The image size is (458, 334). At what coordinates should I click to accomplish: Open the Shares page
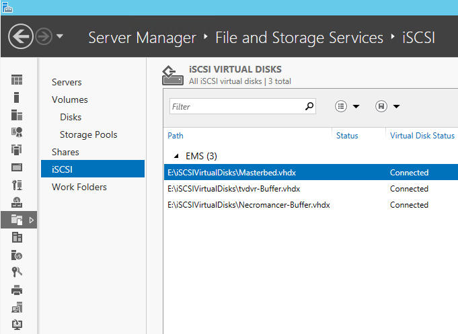tap(65, 152)
